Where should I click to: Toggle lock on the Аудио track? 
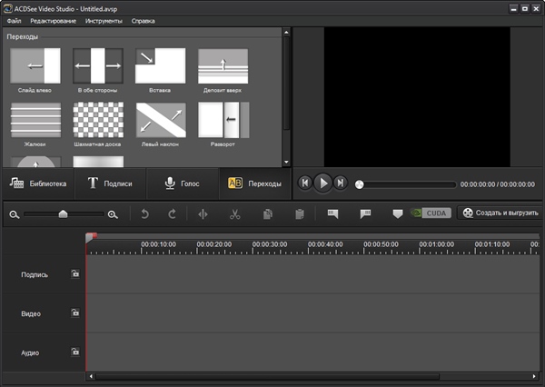[x=75, y=352]
